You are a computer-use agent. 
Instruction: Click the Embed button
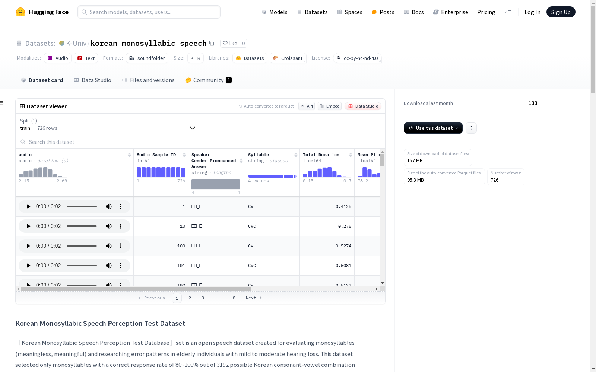pos(330,106)
